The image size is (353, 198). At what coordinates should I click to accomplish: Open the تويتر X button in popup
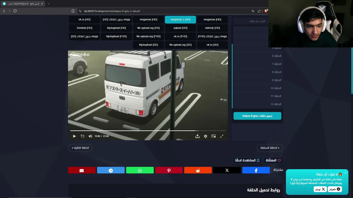tap(320, 189)
